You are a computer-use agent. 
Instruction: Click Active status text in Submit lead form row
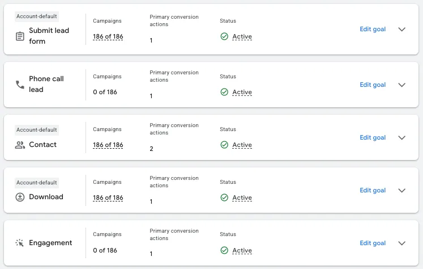point(242,36)
